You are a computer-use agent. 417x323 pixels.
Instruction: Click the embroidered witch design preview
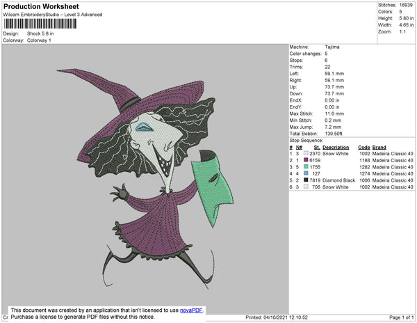coord(145,179)
